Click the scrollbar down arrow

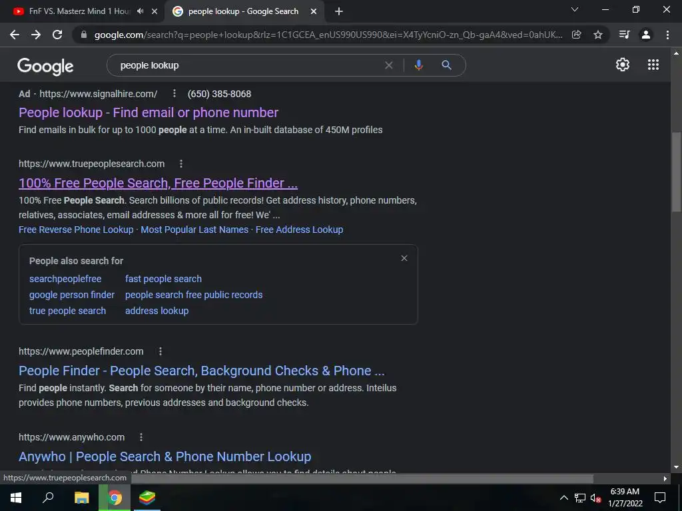click(676, 467)
